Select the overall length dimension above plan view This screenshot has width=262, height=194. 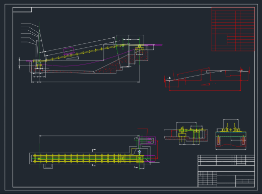click(89, 136)
